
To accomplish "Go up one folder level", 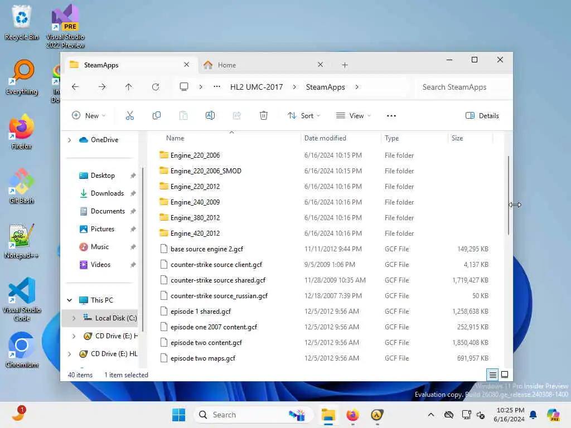I will [x=129, y=87].
